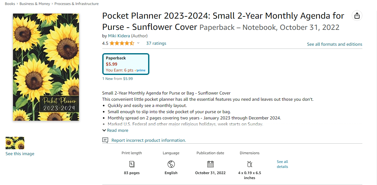Click the 1 New from $5.99 link
377x185 pixels.
click(x=118, y=79)
